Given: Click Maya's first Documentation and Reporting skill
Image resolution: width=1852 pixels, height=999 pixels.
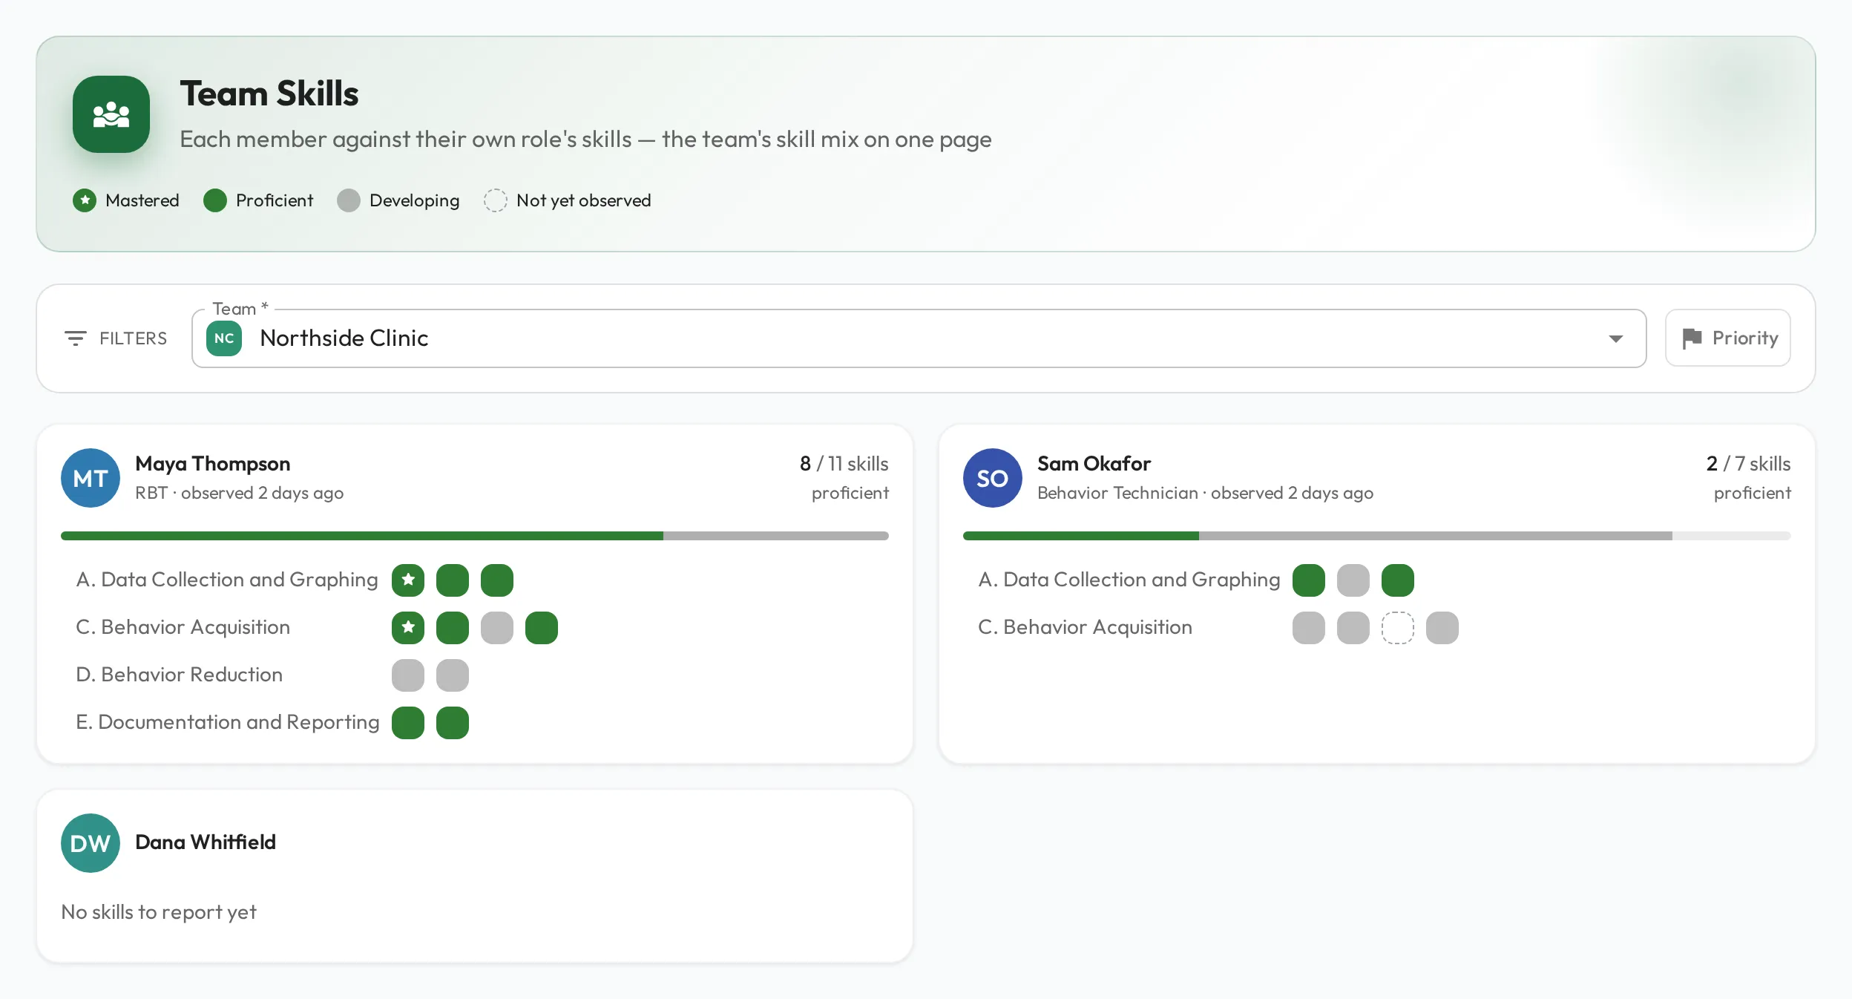Looking at the screenshot, I should (x=408, y=723).
